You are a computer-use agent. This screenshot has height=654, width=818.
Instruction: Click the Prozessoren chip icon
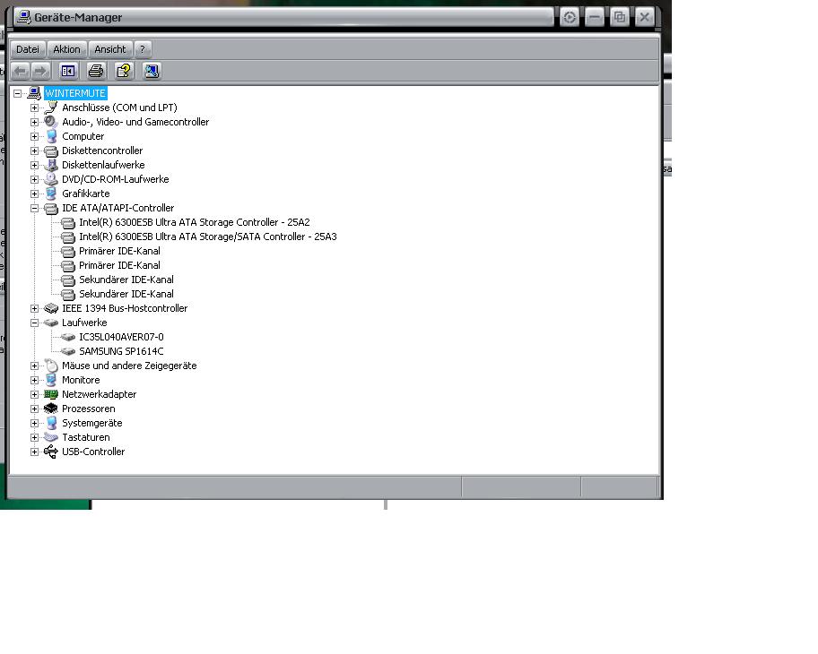point(51,409)
